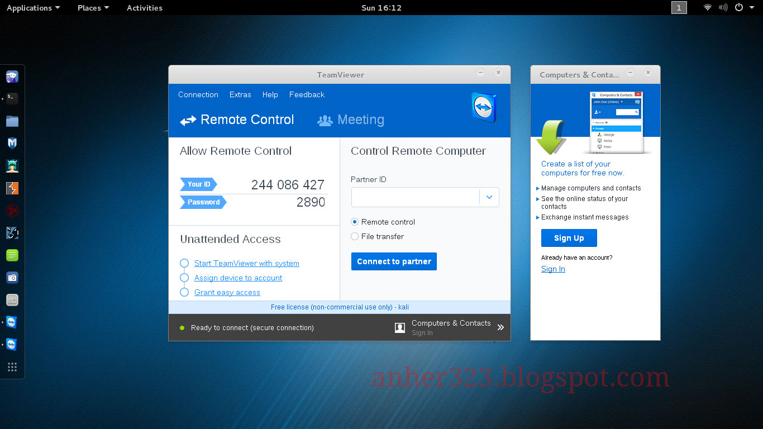Click the TeamViewer logo in blue header

coord(484,107)
